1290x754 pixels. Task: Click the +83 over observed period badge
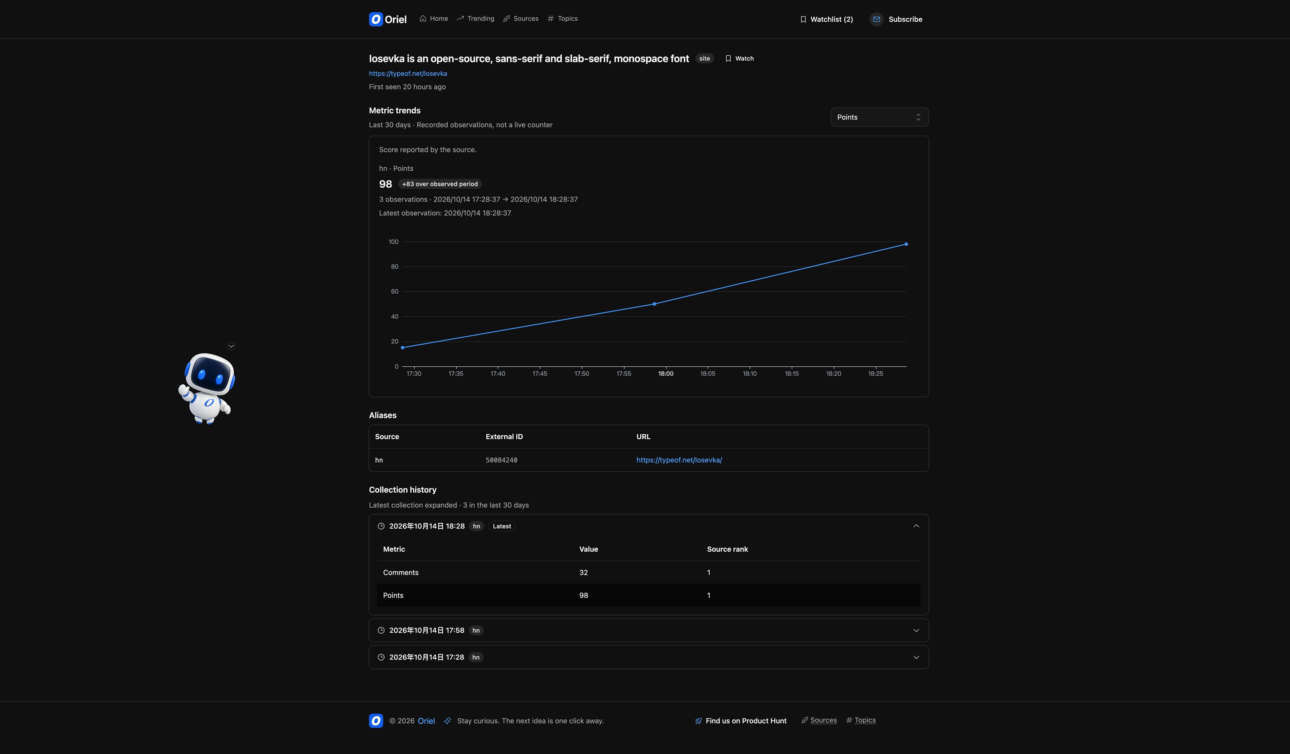click(x=440, y=184)
